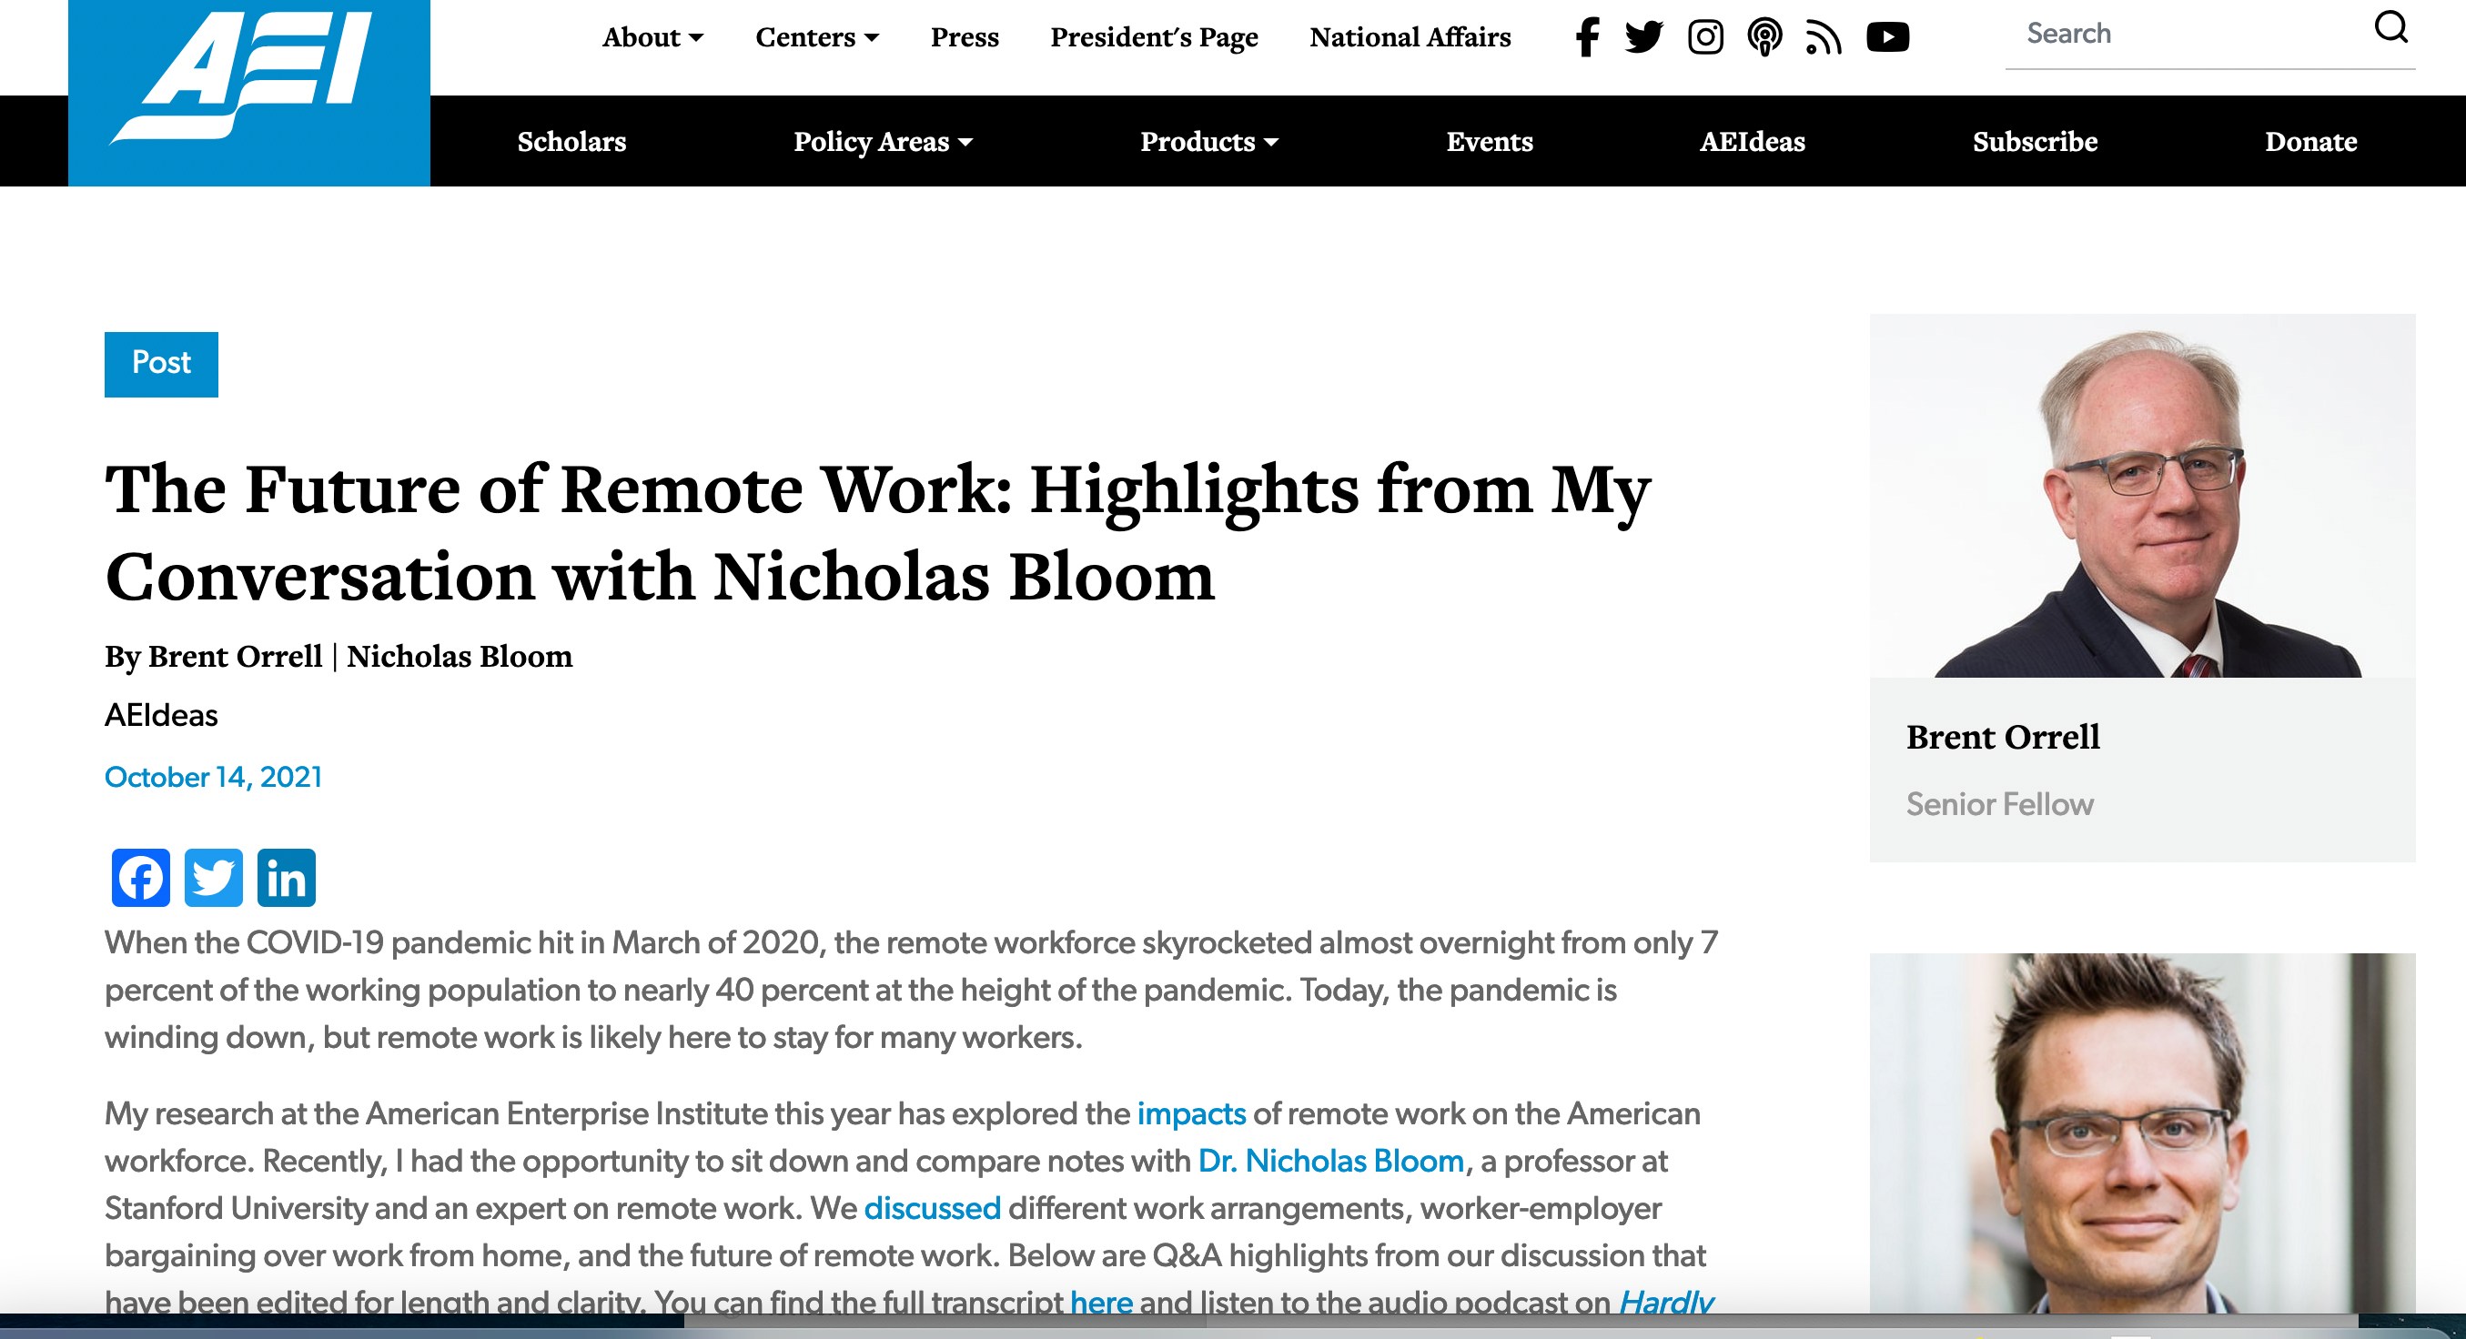The width and height of the screenshot is (2466, 1339).
Task: Open the RSS feed icon
Action: click(x=1823, y=37)
